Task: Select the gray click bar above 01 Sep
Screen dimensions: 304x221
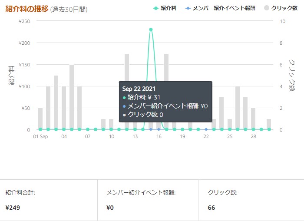Action: [40, 119]
